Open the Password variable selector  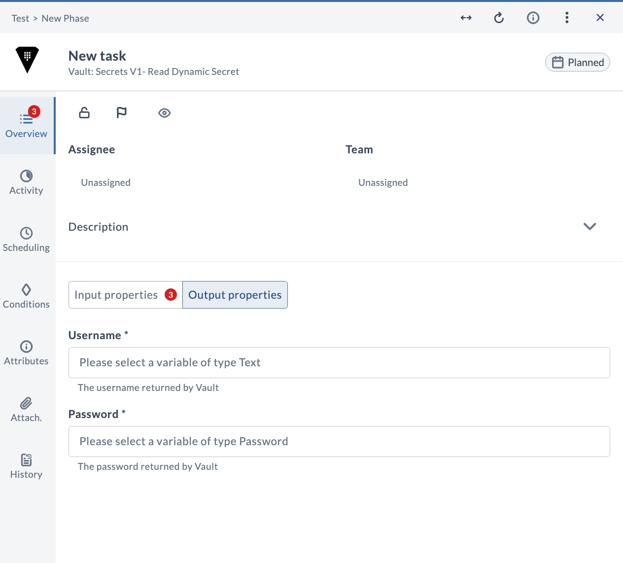[x=339, y=441]
